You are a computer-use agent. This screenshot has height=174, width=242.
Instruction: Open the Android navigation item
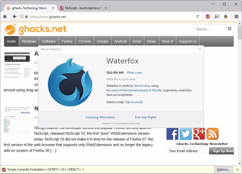click(x=120, y=41)
